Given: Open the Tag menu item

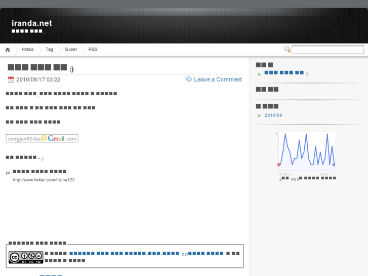Looking at the screenshot, I should tap(49, 49).
